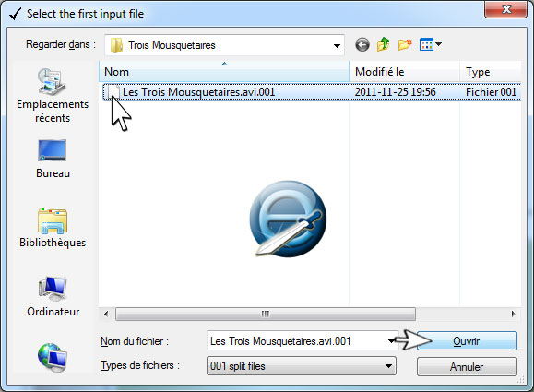Go up one folder level icon
534x392 pixels.
point(383,44)
